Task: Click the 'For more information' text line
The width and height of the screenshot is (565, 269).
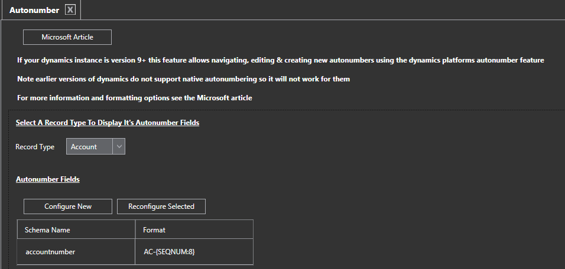Action: [134, 97]
